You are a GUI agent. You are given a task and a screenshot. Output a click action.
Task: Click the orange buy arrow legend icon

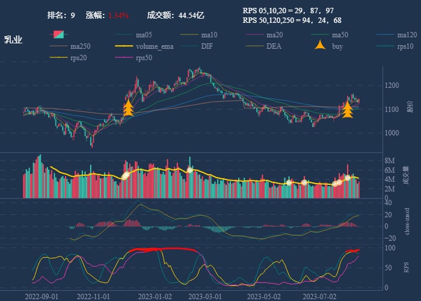click(x=321, y=46)
